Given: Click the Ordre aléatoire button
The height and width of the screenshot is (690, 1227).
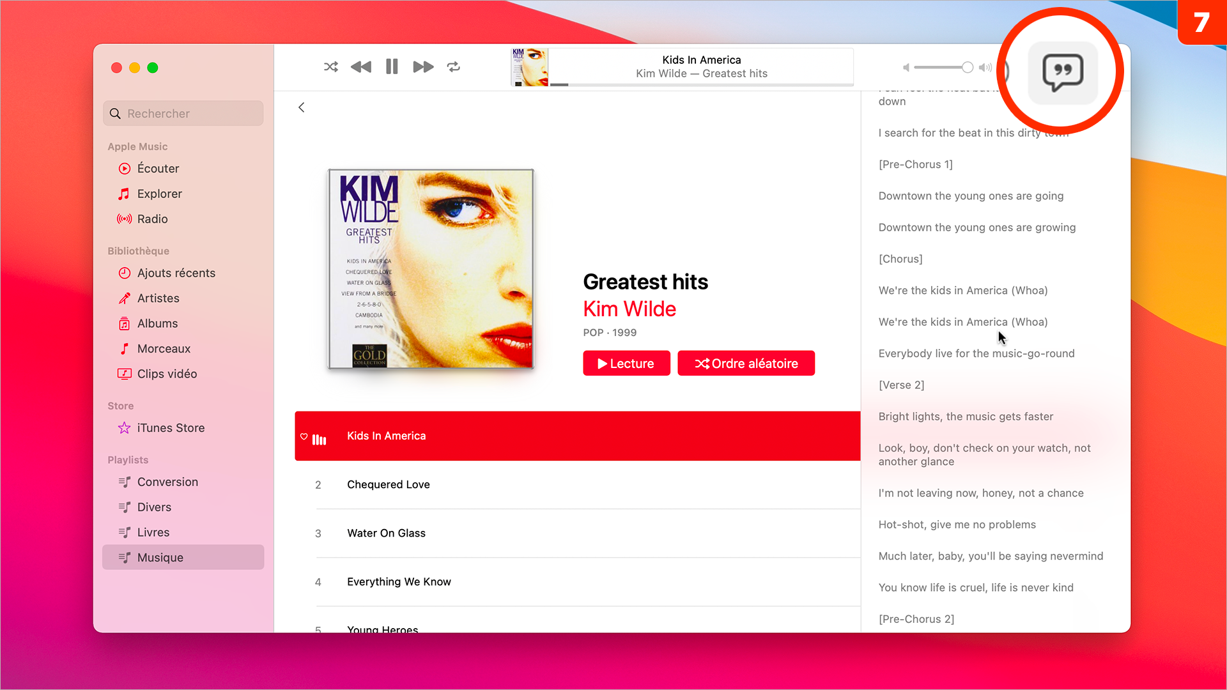Looking at the screenshot, I should [746, 364].
